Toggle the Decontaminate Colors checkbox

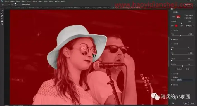point(172,77)
